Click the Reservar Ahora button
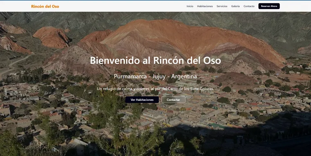 pos(269,6)
